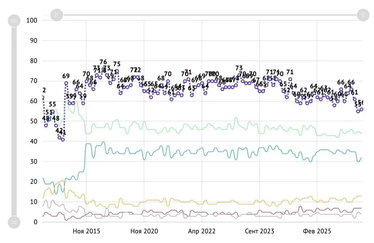Click the Фев 2025 axis label

coord(317,231)
